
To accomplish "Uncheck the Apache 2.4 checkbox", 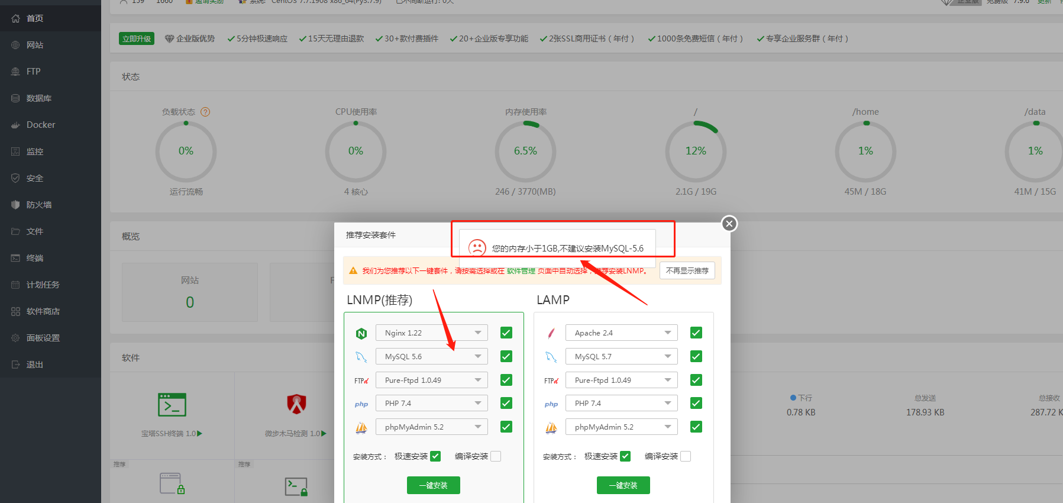I will [x=696, y=333].
